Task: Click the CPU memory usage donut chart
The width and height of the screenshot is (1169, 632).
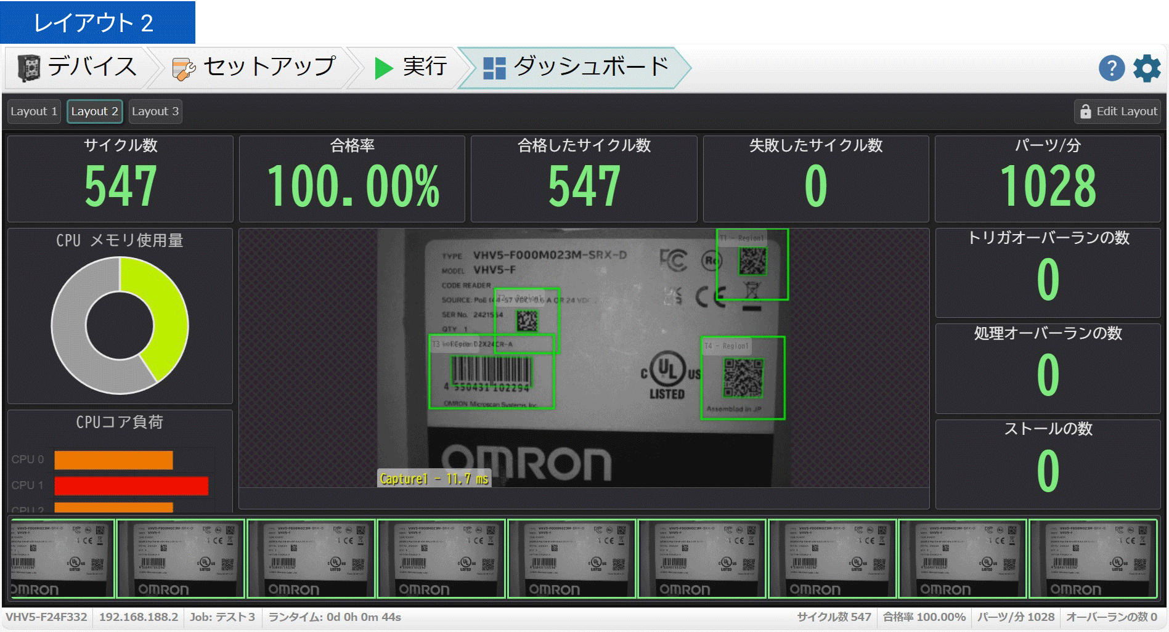Action: pos(120,325)
